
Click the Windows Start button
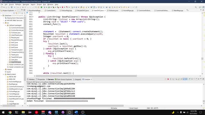tap(3, 112)
